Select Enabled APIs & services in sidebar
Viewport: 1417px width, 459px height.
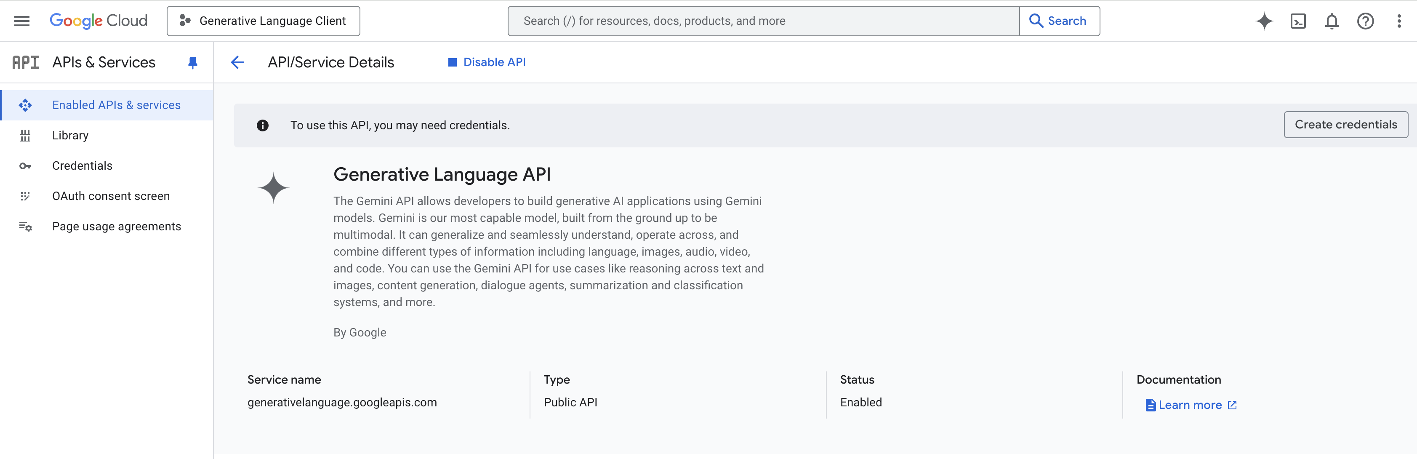click(x=116, y=104)
